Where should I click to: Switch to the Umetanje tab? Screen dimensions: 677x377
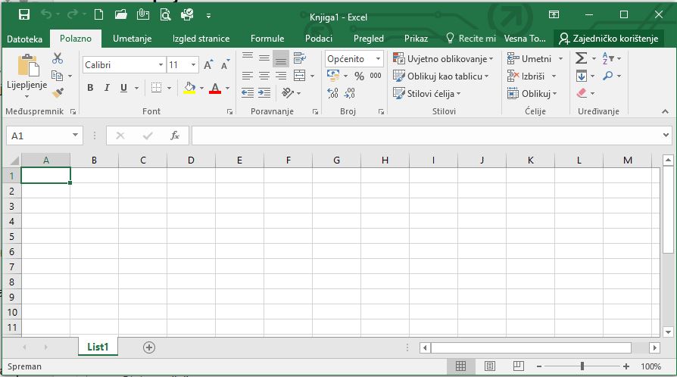pos(133,39)
